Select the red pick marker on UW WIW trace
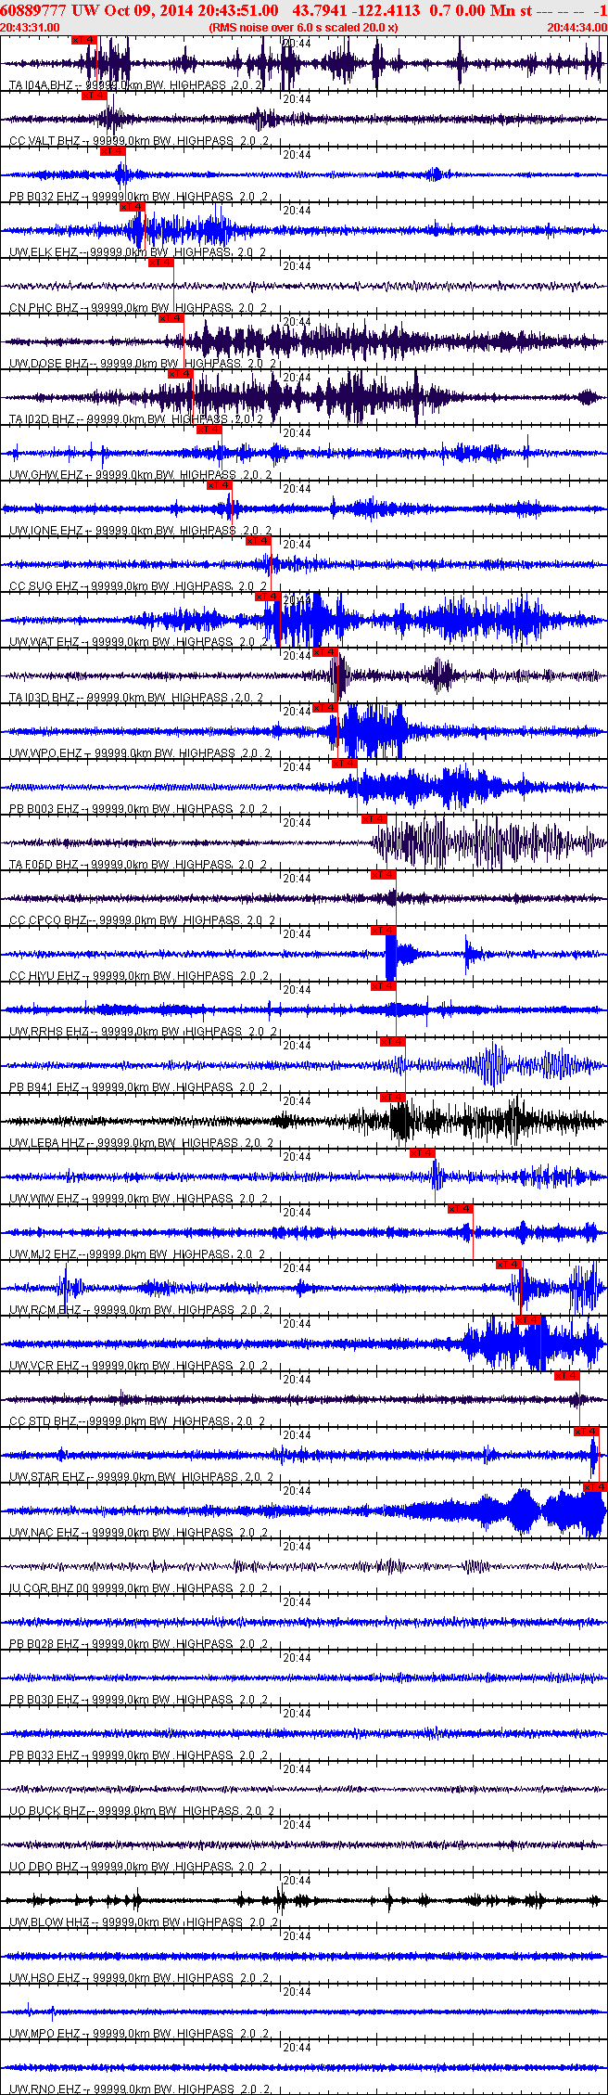Screen dimensions: 608x2095 pyautogui.click(x=422, y=1153)
